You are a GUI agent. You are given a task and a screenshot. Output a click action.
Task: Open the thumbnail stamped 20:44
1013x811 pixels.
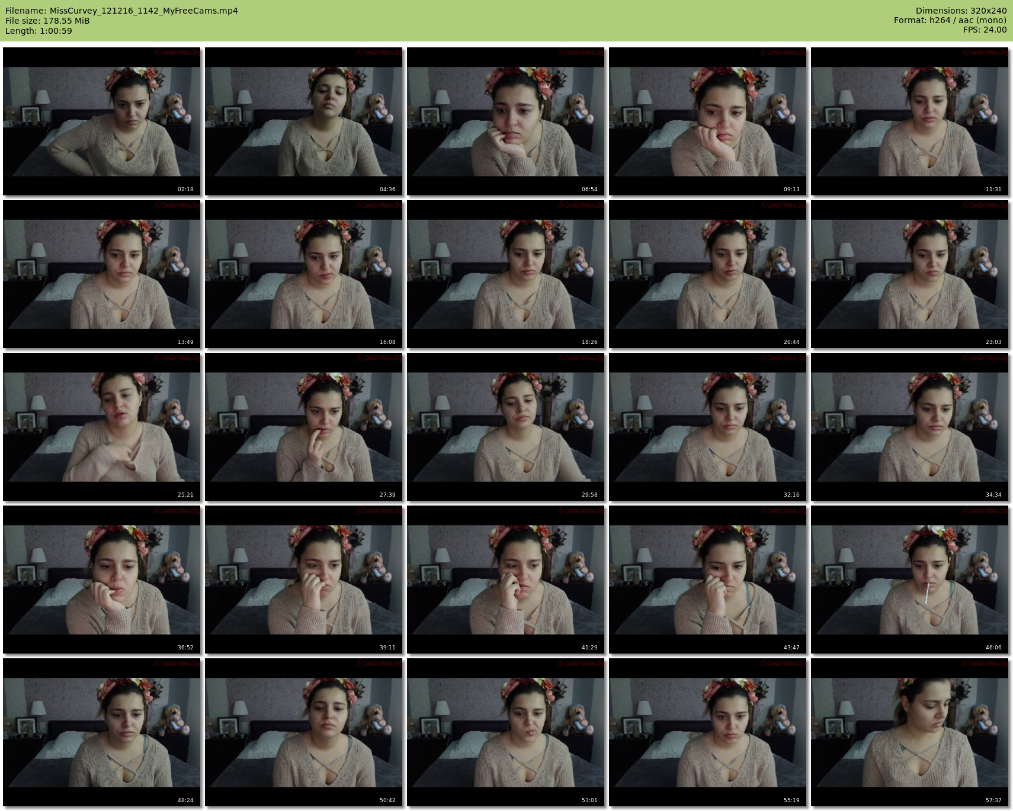coord(708,274)
